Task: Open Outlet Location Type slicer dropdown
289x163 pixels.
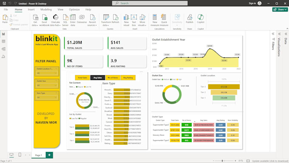Action: (47, 73)
